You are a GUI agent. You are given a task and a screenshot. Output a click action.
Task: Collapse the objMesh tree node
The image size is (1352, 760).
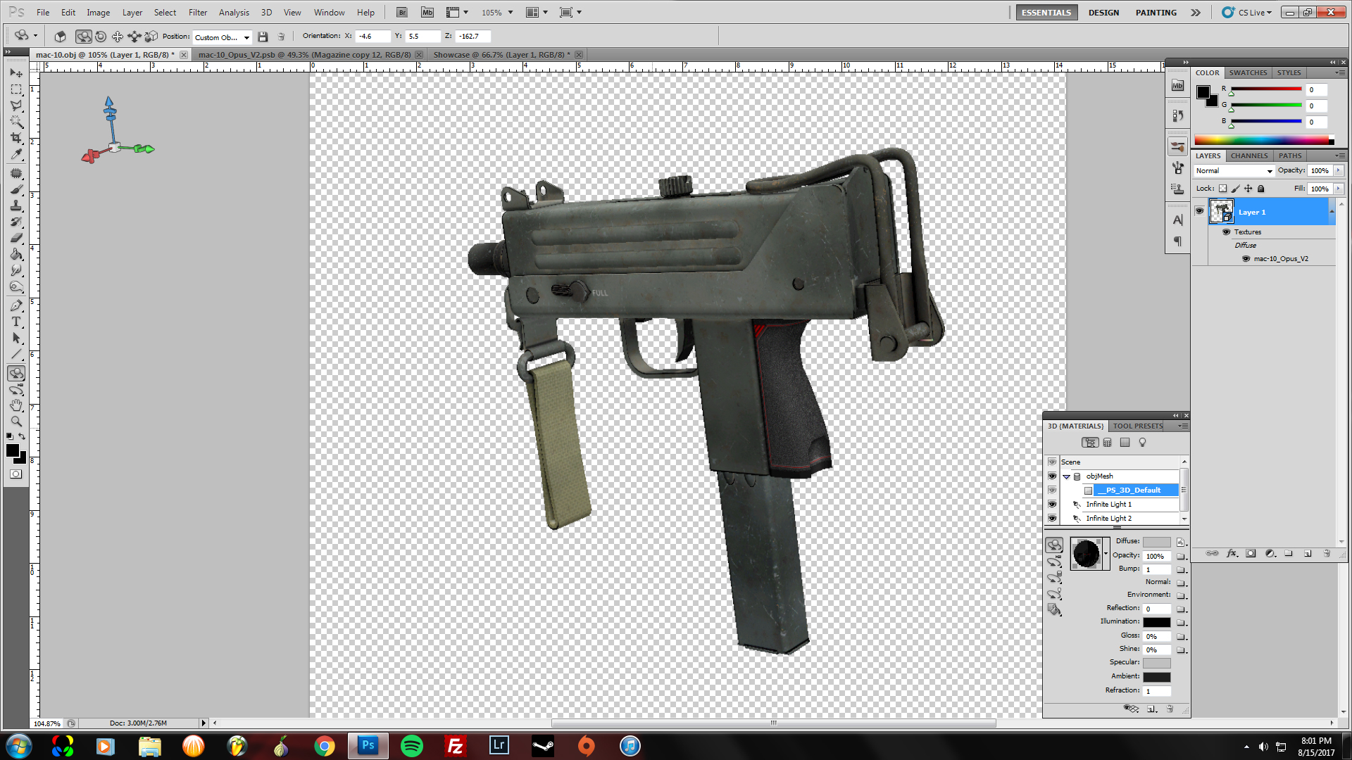1066,476
